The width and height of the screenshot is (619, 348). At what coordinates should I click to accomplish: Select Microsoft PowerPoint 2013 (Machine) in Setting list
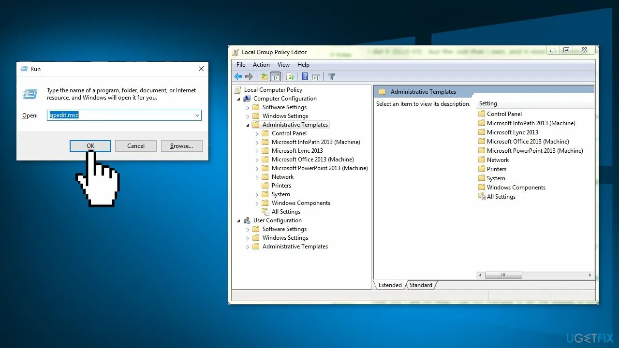click(x=535, y=151)
